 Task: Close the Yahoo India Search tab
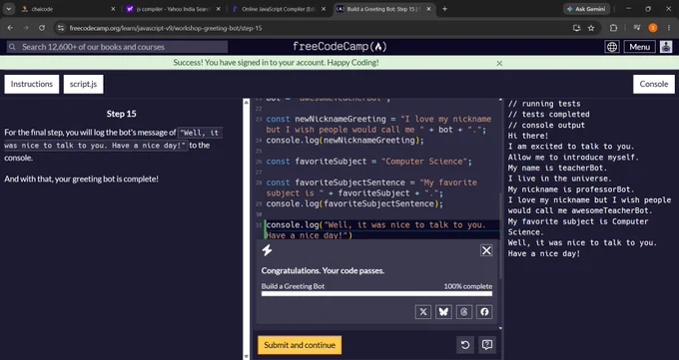tap(219, 9)
